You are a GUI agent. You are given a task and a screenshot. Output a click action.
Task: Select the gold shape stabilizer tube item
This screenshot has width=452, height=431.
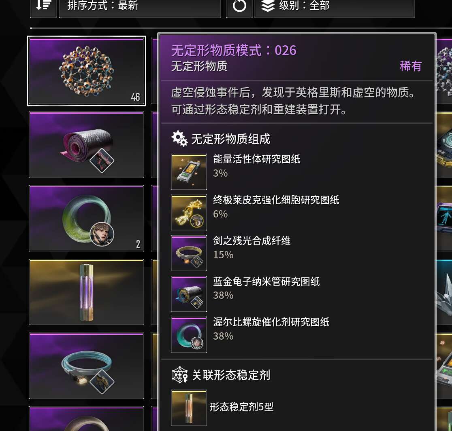pyautogui.click(x=87, y=292)
